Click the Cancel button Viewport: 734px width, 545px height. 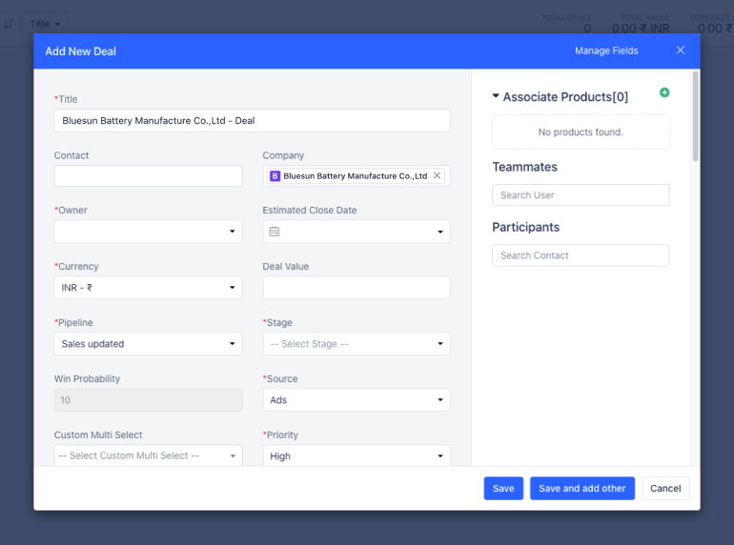pyautogui.click(x=665, y=489)
